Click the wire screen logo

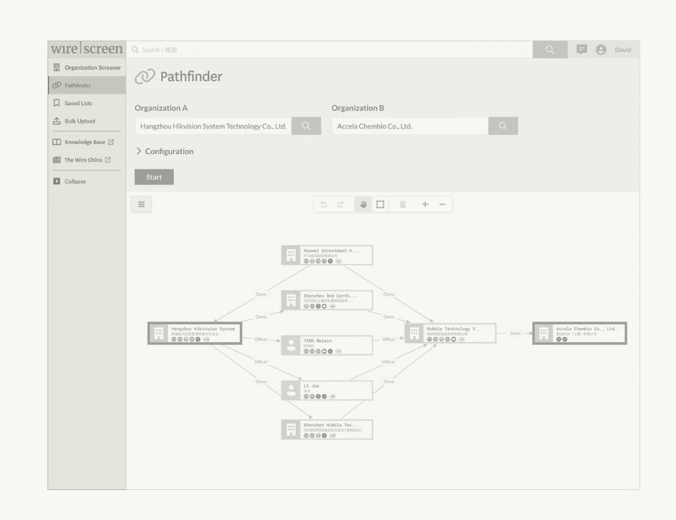point(87,49)
